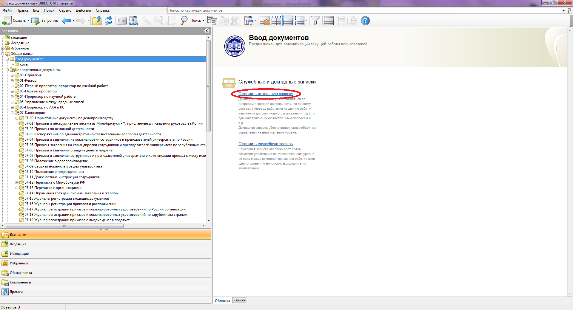Screen dimensions: 573x310
Task: Open the Создать dropdown arrow
Action: click(x=28, y=21)
